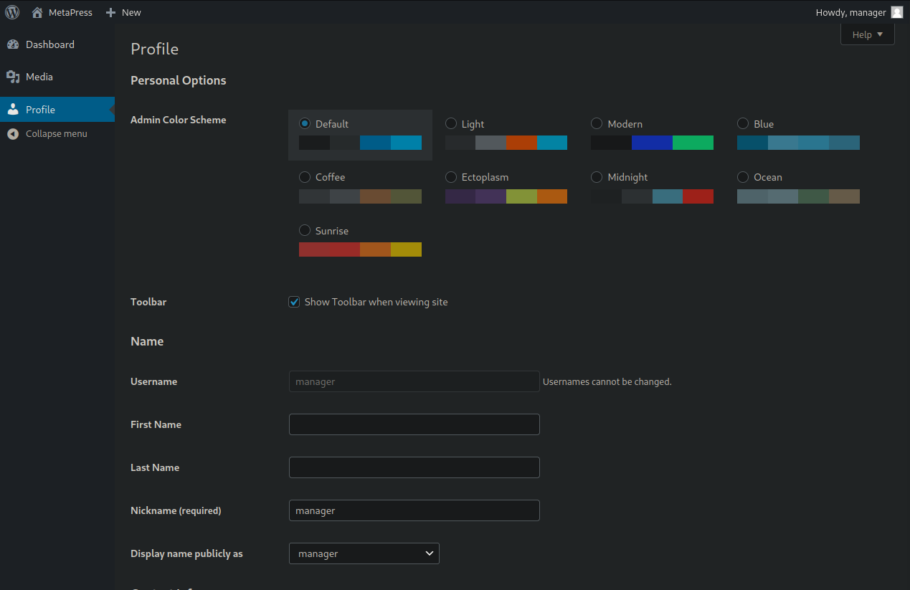Click the MetaPress site name link
This screenshot has width=910, height=590.
click(70, 12)
